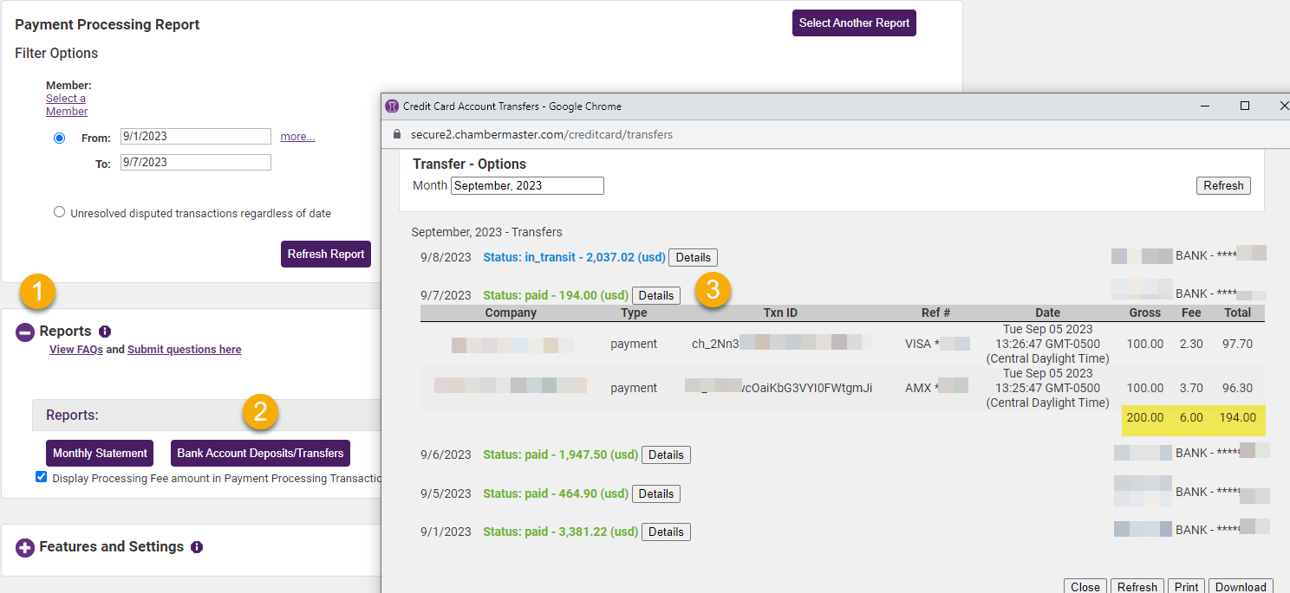Click the orange callout badge numbered 1
Screen dimensions: 1290x593
click(36, 293)
